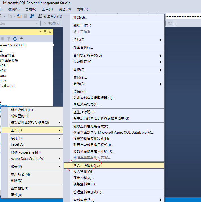201x202 pixels.
Task: Expand 資料探索與分類(D) submenu
Action: [x=114, y=56]
